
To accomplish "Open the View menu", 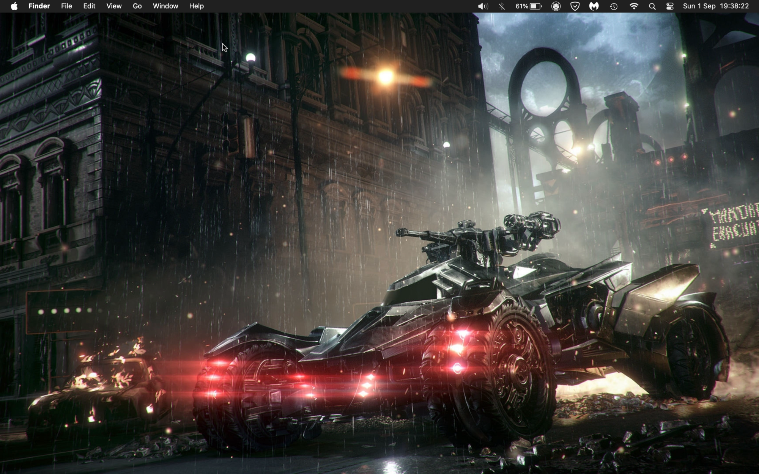I will (114, 6).
